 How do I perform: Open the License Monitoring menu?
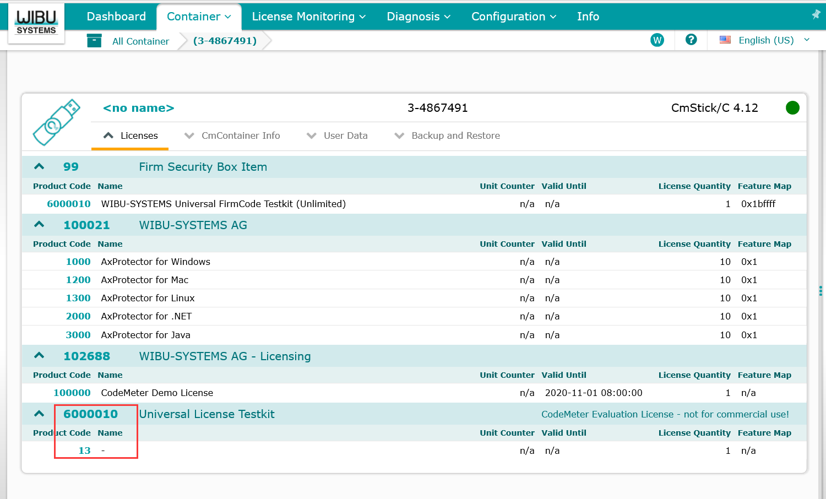[308, 17]
